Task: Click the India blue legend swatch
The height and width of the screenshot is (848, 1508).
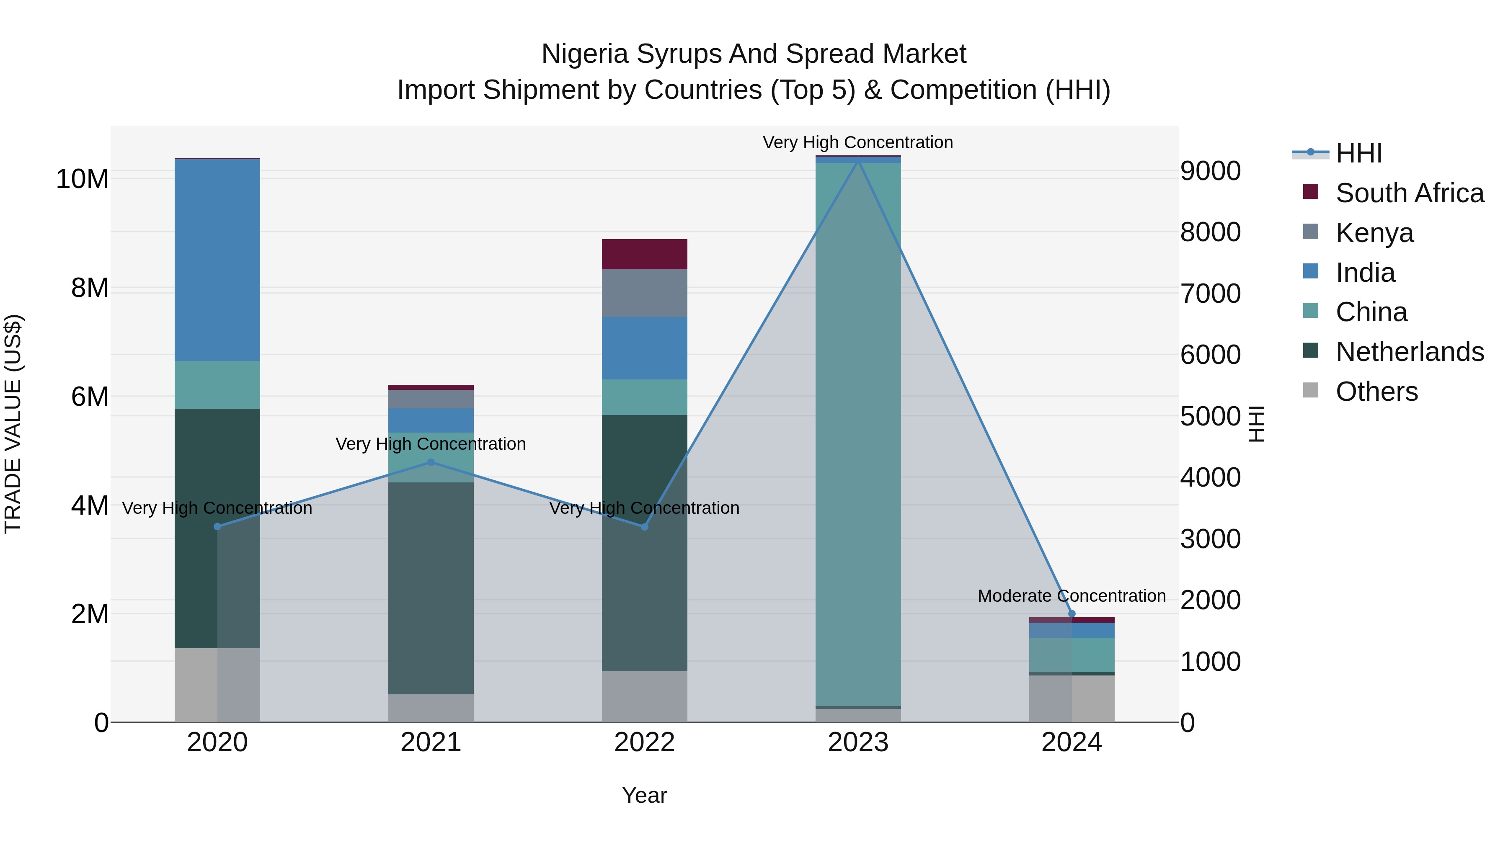Action: point(1311,271)
